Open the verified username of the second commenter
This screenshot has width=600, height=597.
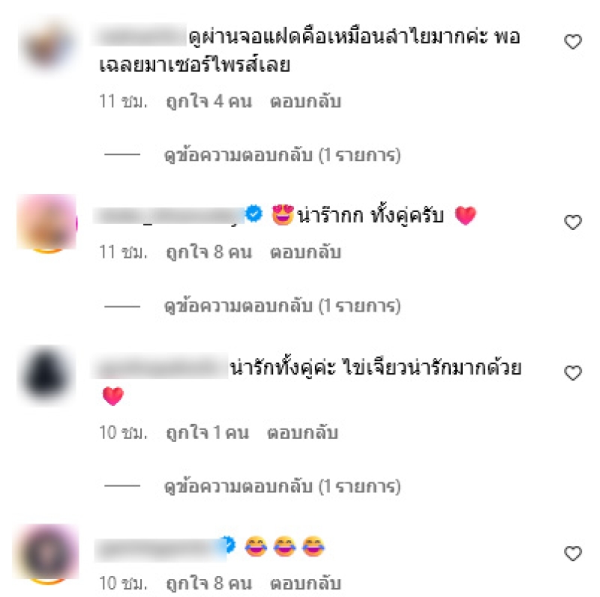(x=169, y=215)
